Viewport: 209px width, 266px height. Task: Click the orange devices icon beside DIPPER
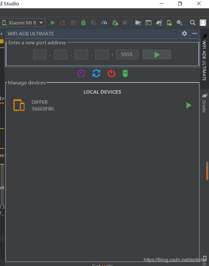(x=19, y=105)
